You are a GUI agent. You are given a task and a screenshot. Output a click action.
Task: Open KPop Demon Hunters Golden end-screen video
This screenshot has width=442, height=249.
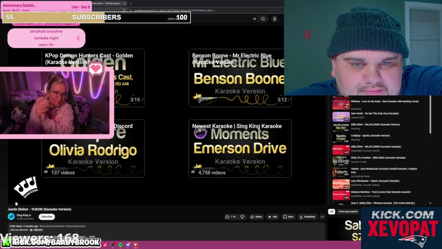93,78
